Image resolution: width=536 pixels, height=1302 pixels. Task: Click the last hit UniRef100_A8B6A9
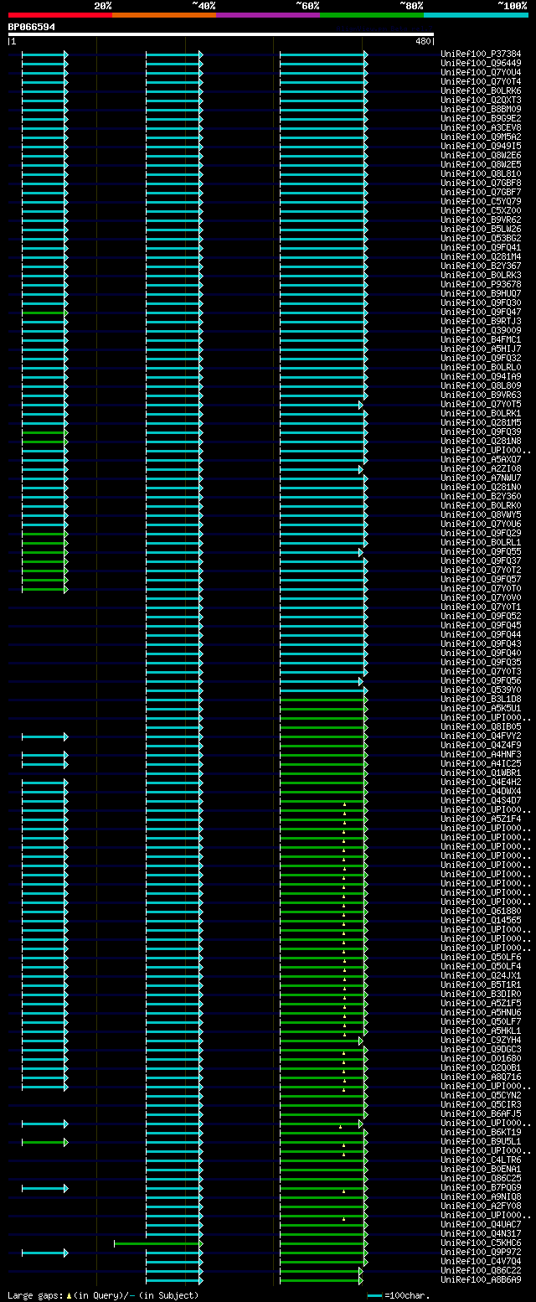tap(481, 1279)
